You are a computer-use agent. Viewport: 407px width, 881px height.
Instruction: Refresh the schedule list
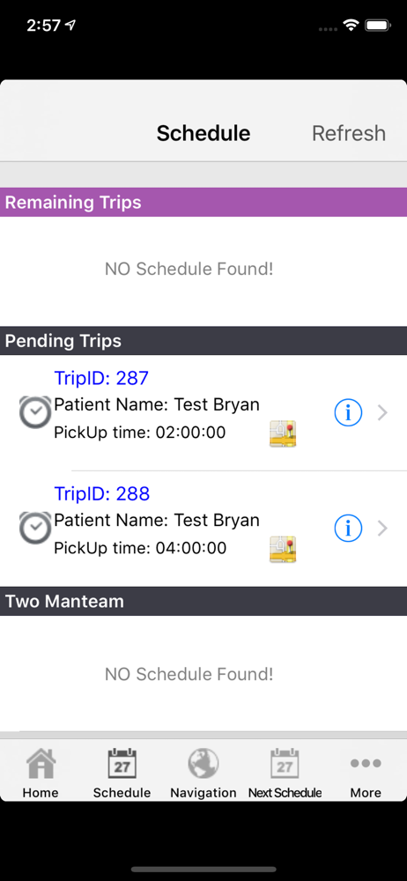point(349,133)
